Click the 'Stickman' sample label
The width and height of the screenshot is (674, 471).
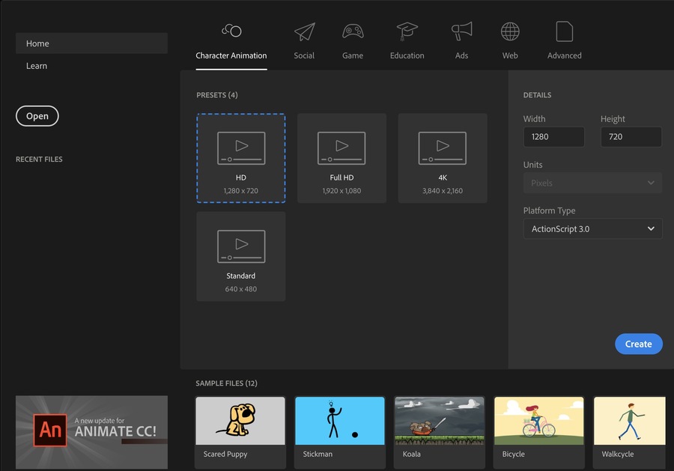[318, 455]
